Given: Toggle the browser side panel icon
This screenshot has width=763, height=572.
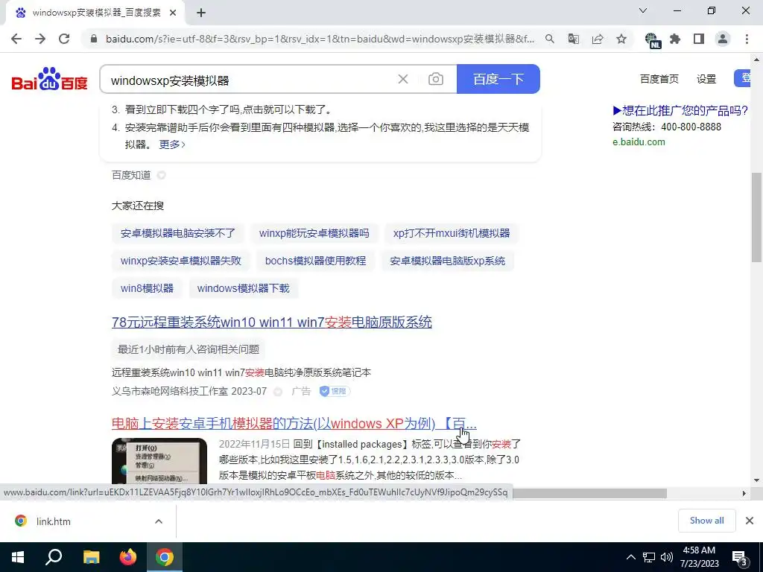Looking at the screenshot, I should [x=699, y=39].
